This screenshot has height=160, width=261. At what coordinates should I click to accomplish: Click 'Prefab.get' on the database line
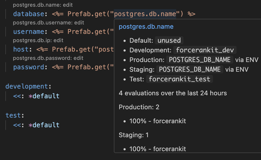[x=87, y=14]
